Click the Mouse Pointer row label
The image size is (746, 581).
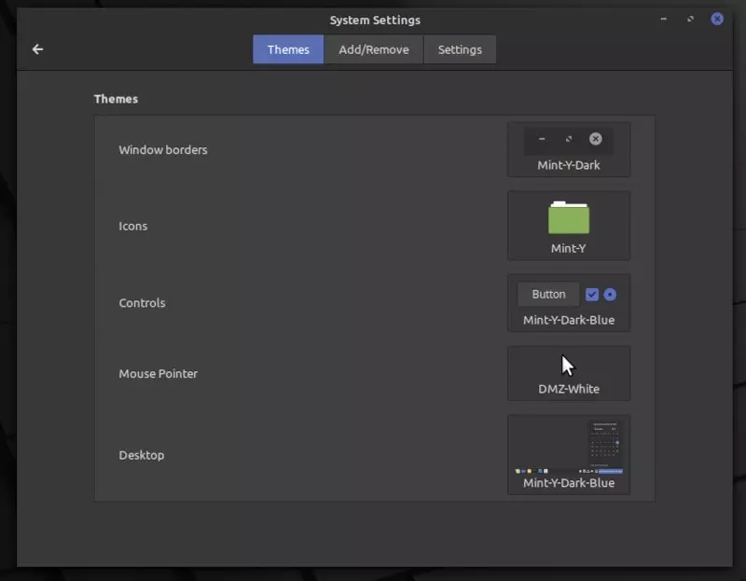158,374
